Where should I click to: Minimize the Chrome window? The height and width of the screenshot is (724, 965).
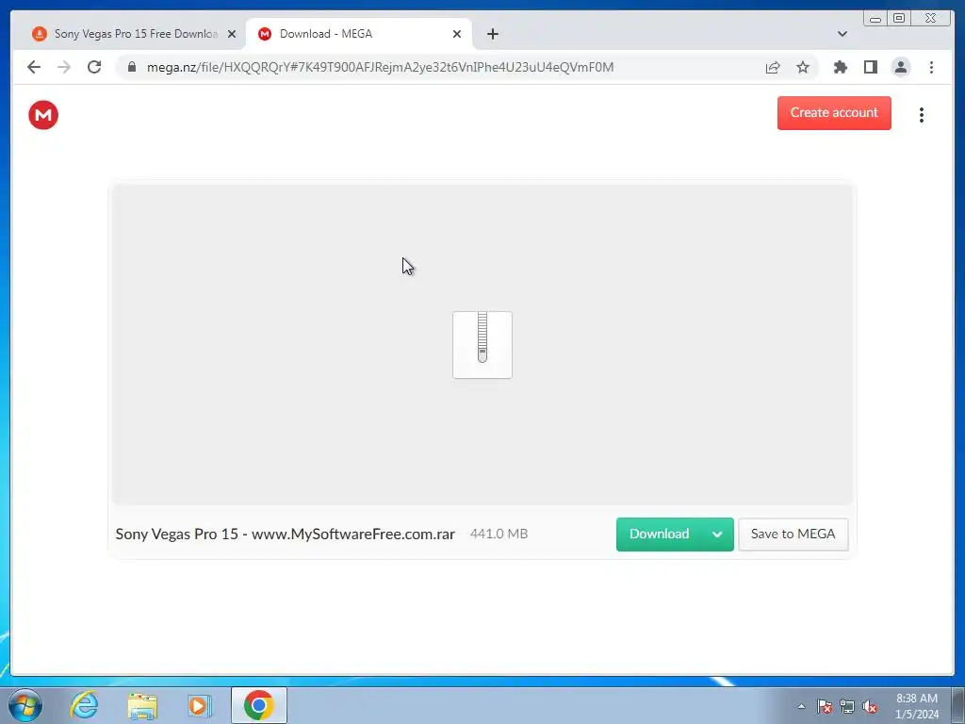click(x=875, y=19)
